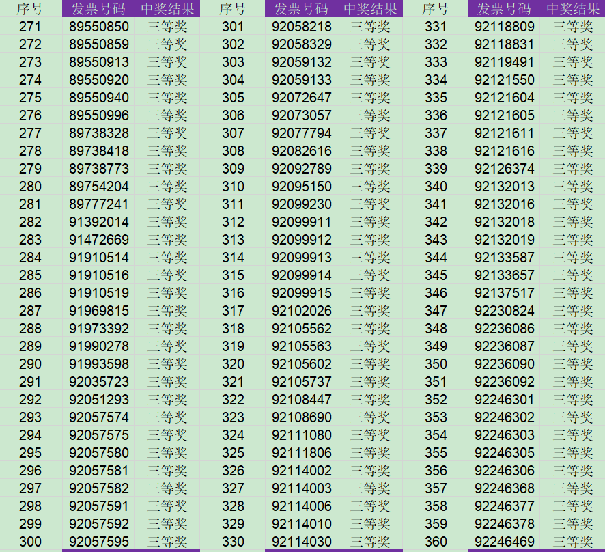Click serial number 352

pos(436,400)
